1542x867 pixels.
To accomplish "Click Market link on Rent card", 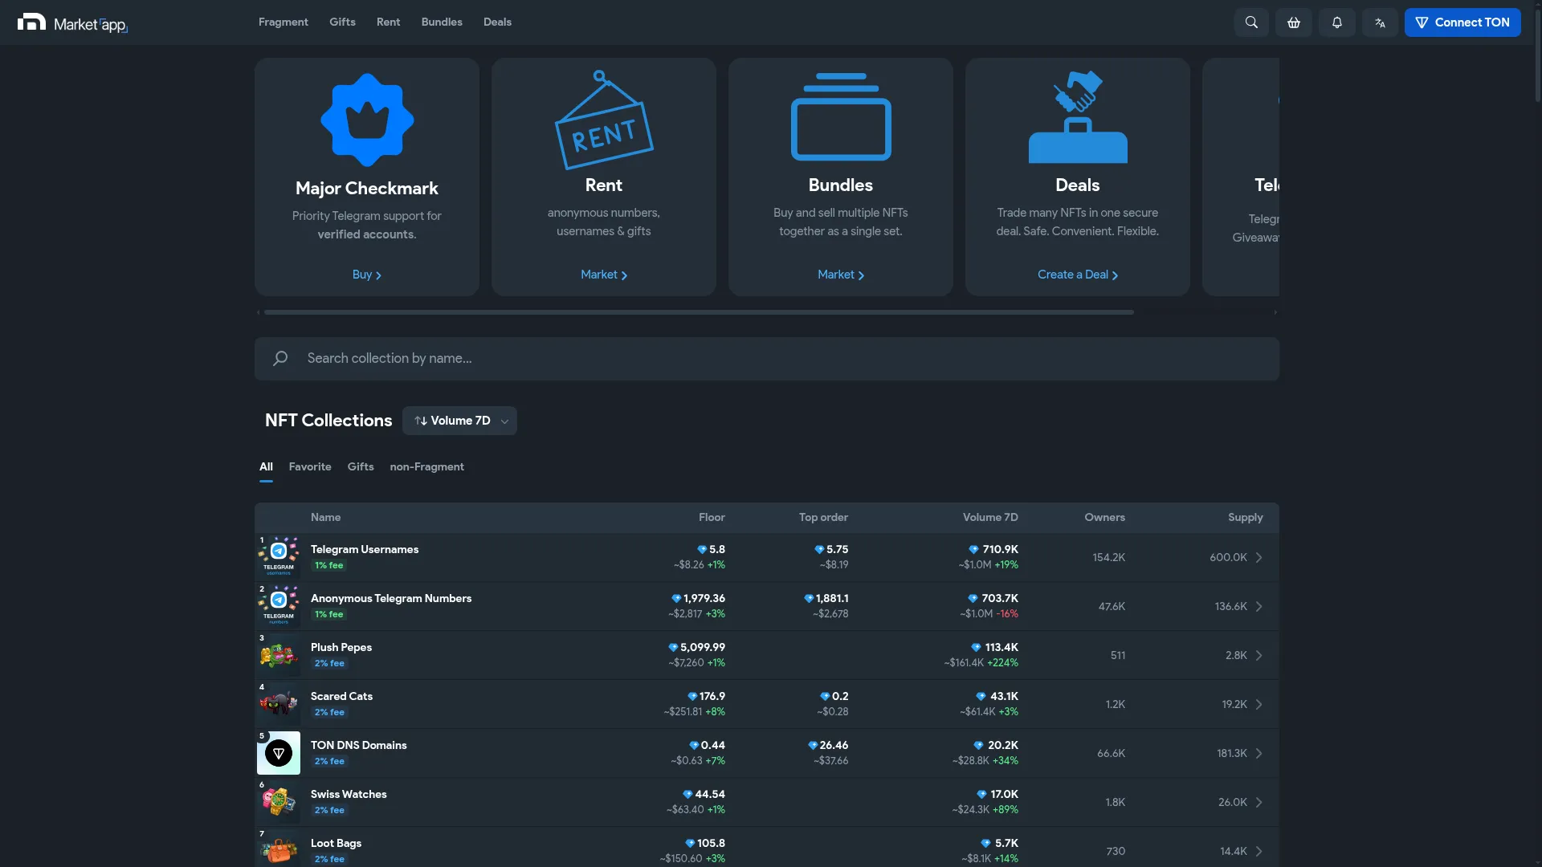I will (604, 275).
